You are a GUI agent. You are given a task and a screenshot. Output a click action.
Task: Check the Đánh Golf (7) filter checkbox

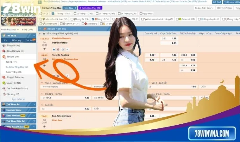tap(61, 24)
